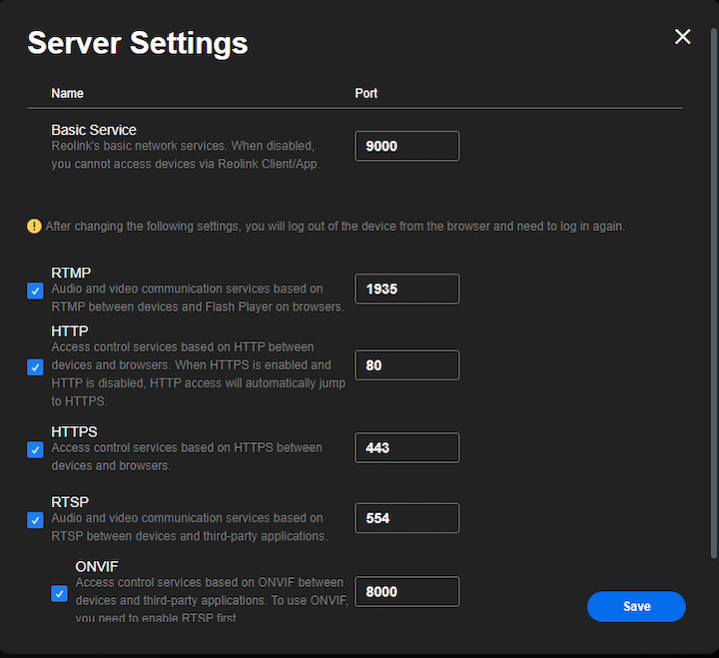Click the ONVIF service title

[x=97, y=567]
